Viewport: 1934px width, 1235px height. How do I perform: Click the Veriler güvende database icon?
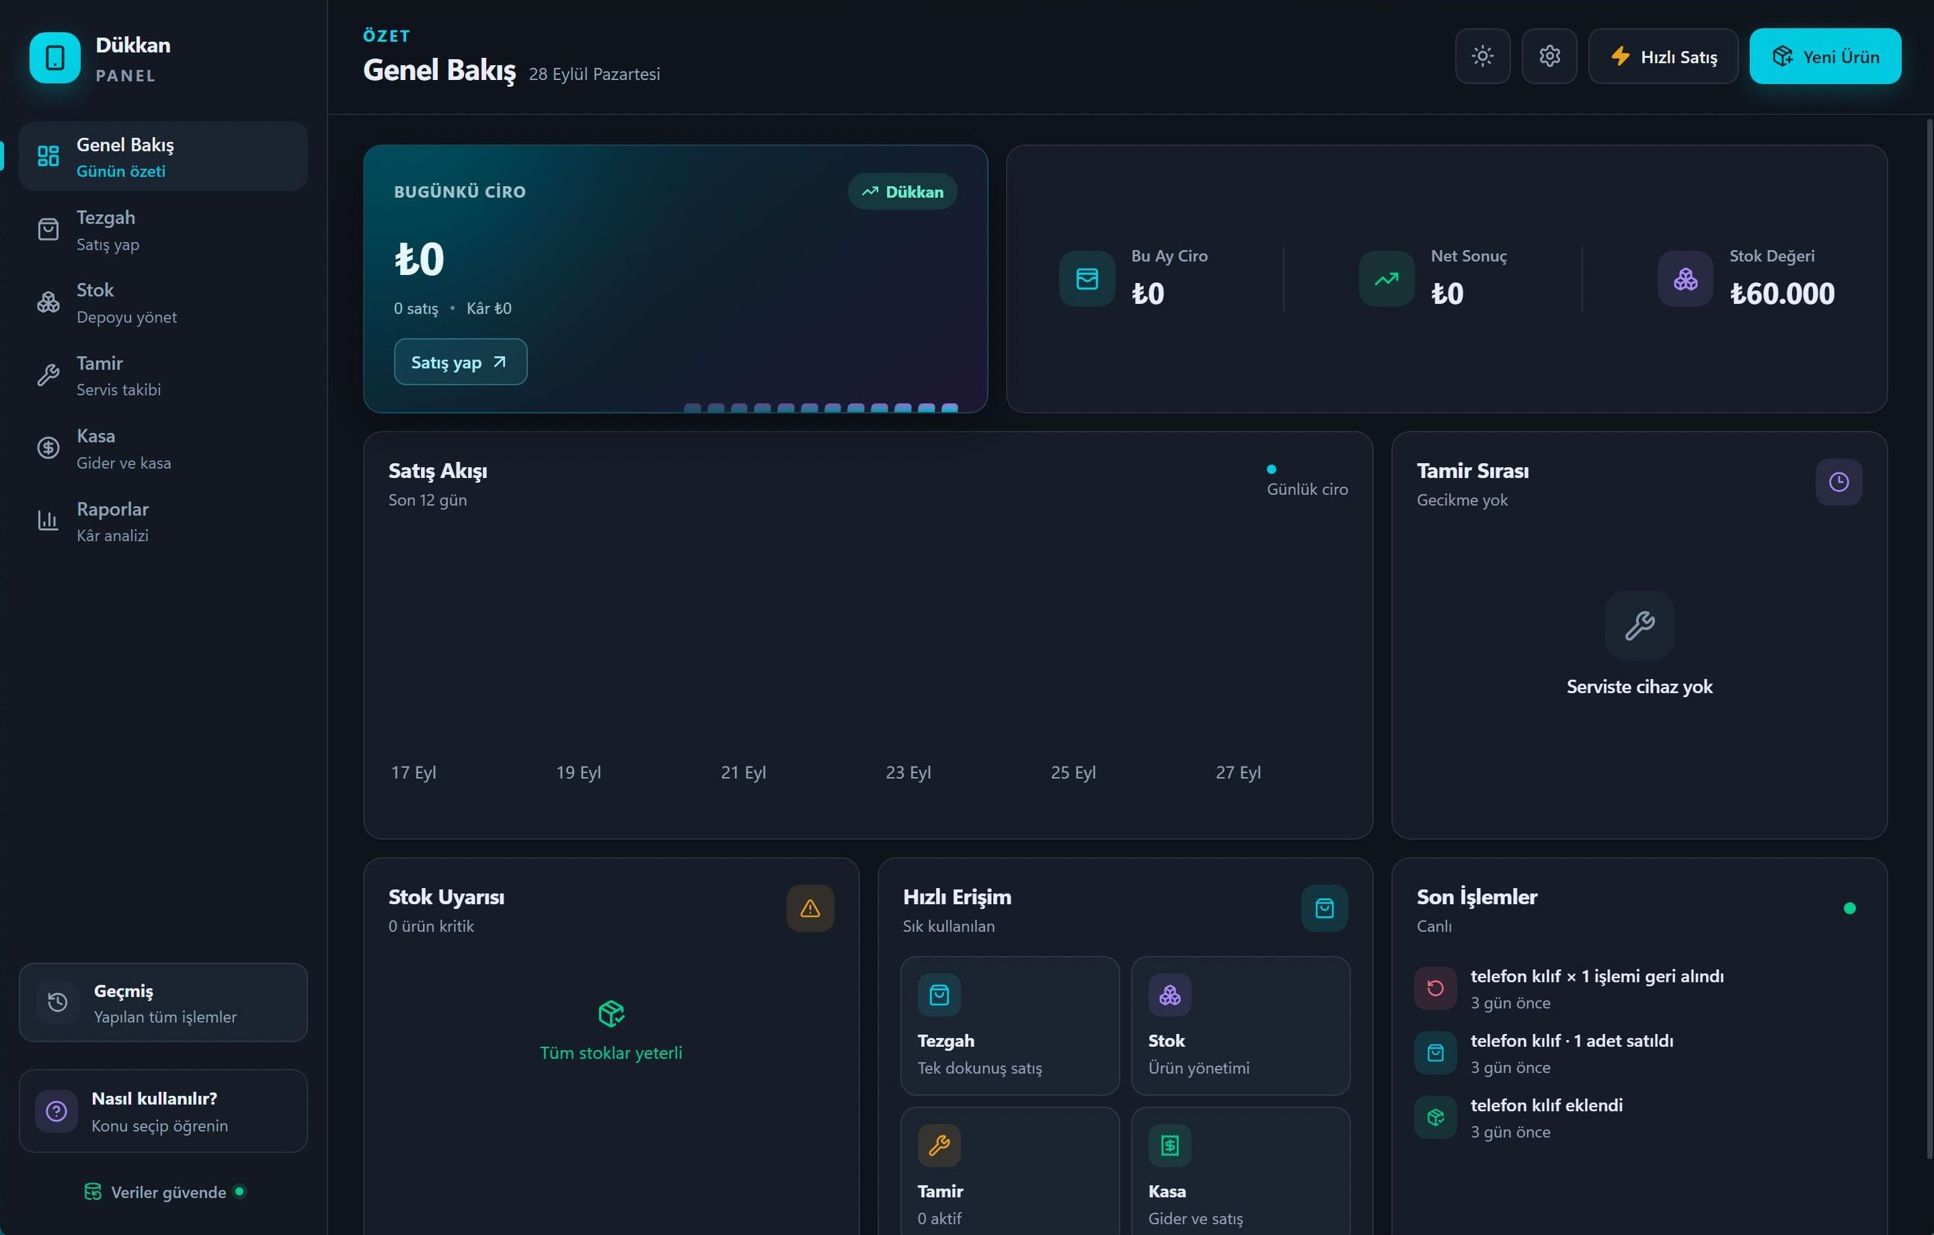click(92, 1192)
